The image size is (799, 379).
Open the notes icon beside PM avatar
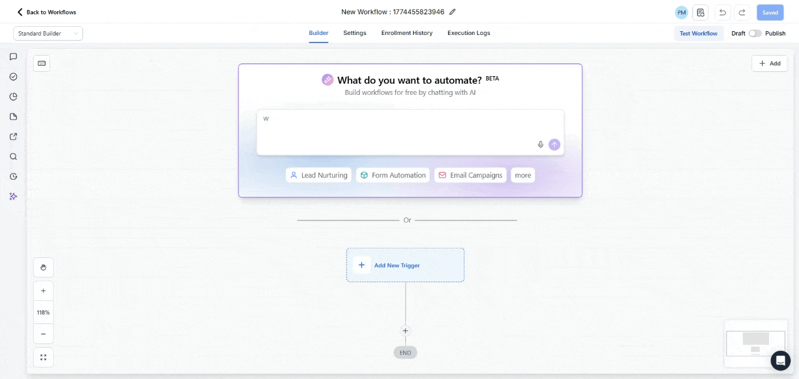700,12
